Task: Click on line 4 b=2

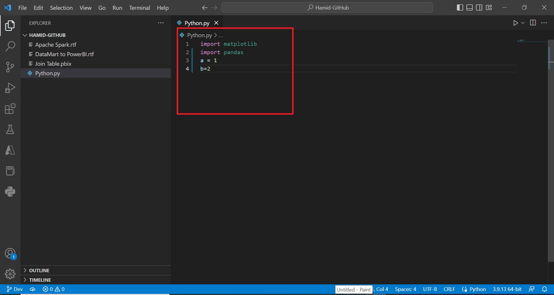Action: coord(205,69)
